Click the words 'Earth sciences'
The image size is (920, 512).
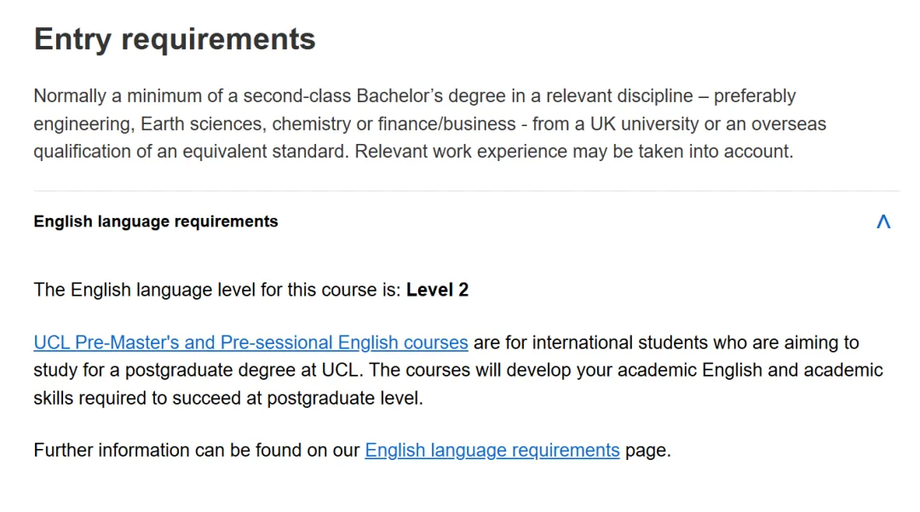tap(202, 124)
